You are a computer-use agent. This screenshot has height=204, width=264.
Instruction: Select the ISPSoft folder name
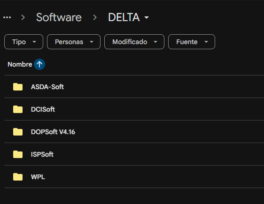coord(42,154)
